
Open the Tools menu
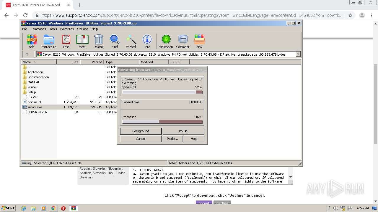click(x=53, y=29)
